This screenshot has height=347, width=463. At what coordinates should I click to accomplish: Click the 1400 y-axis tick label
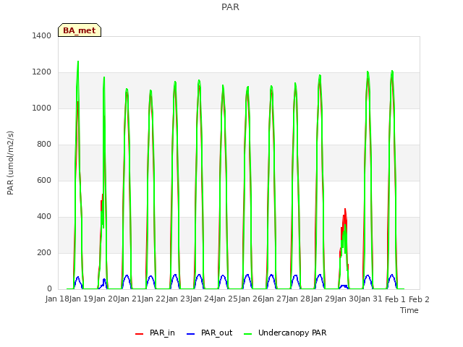(x=42, y=35)
